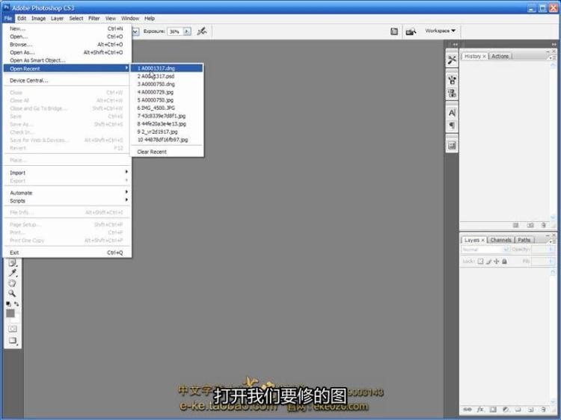Open the Brushes panel dock icon
Screen dimensions: 561x420
(x=452, y=80)
